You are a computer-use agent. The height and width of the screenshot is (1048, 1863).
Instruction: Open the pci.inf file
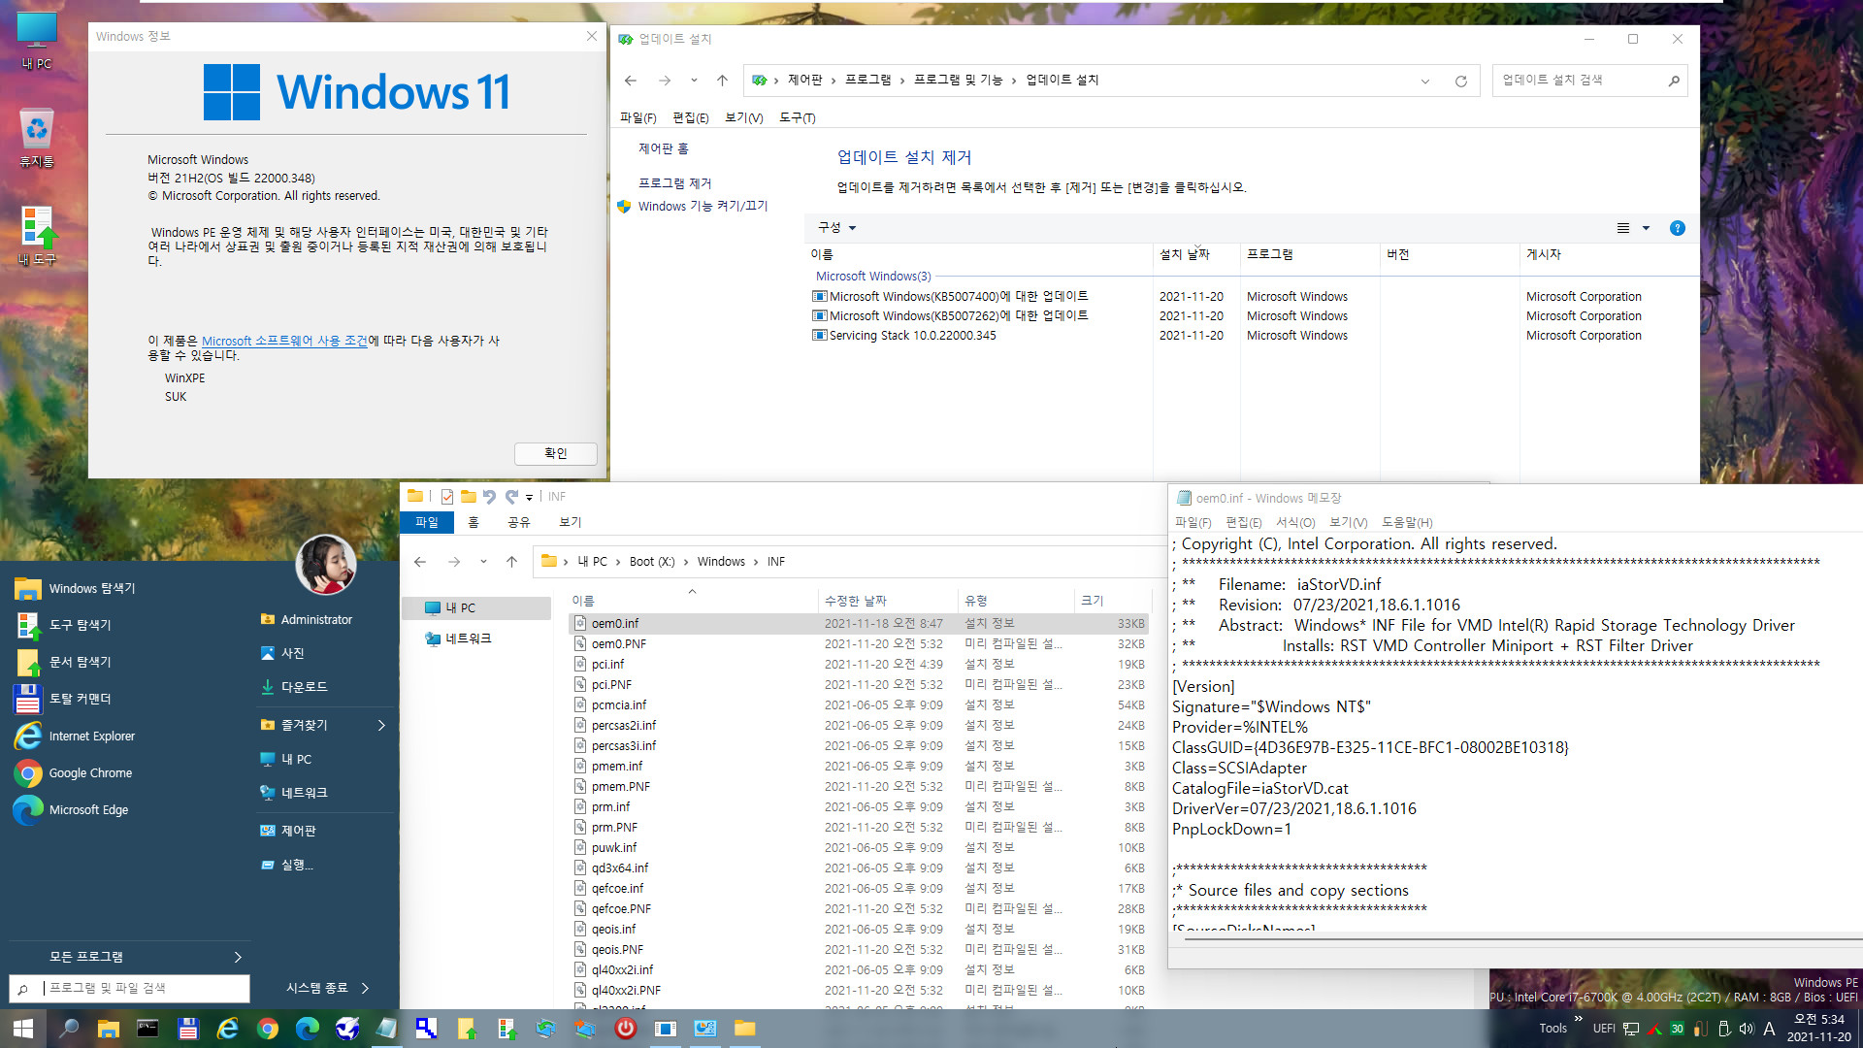(607, 664)
